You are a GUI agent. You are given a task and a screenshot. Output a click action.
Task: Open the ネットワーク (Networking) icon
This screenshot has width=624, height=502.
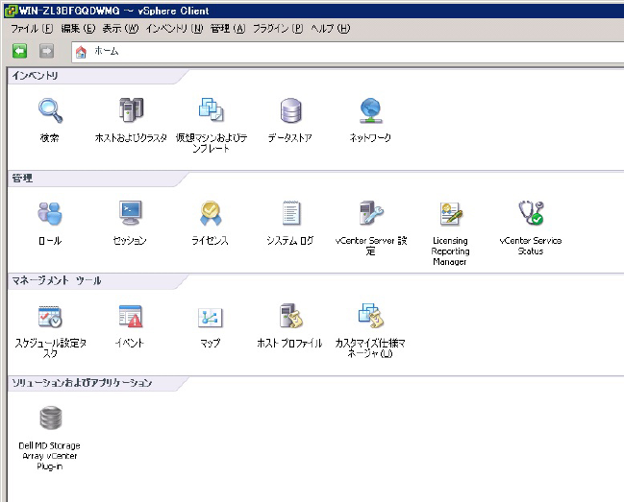[370, 110]
